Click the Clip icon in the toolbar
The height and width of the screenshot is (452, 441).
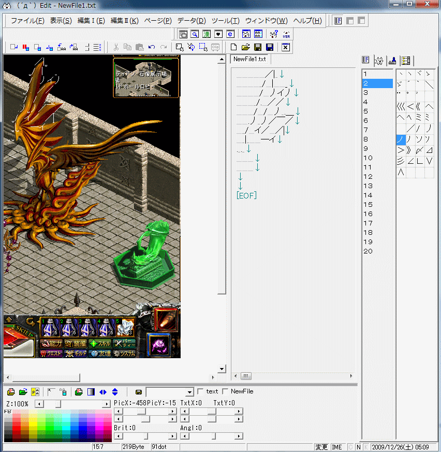(x=215, y=47)
